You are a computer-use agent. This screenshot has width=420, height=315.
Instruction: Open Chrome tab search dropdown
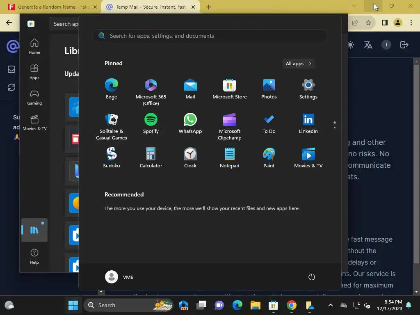pyautogui.click(x=354, y=6)
